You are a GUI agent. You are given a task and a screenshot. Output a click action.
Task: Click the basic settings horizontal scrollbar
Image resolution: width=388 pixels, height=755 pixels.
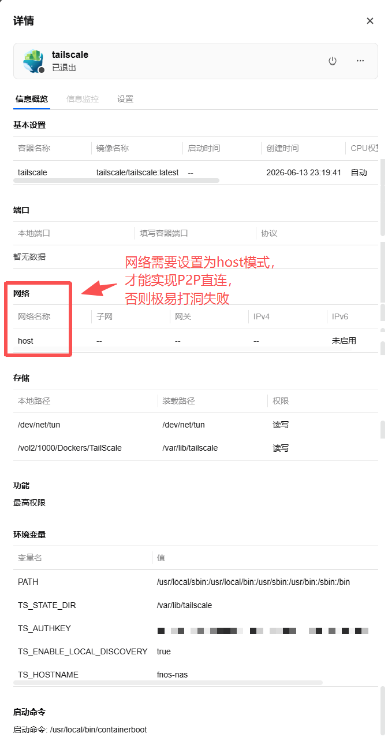[116, 181]
